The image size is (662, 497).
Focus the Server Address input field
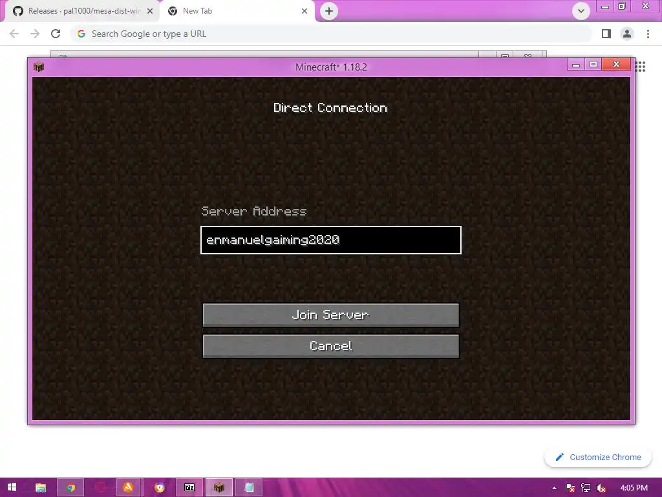click(330, 240)
